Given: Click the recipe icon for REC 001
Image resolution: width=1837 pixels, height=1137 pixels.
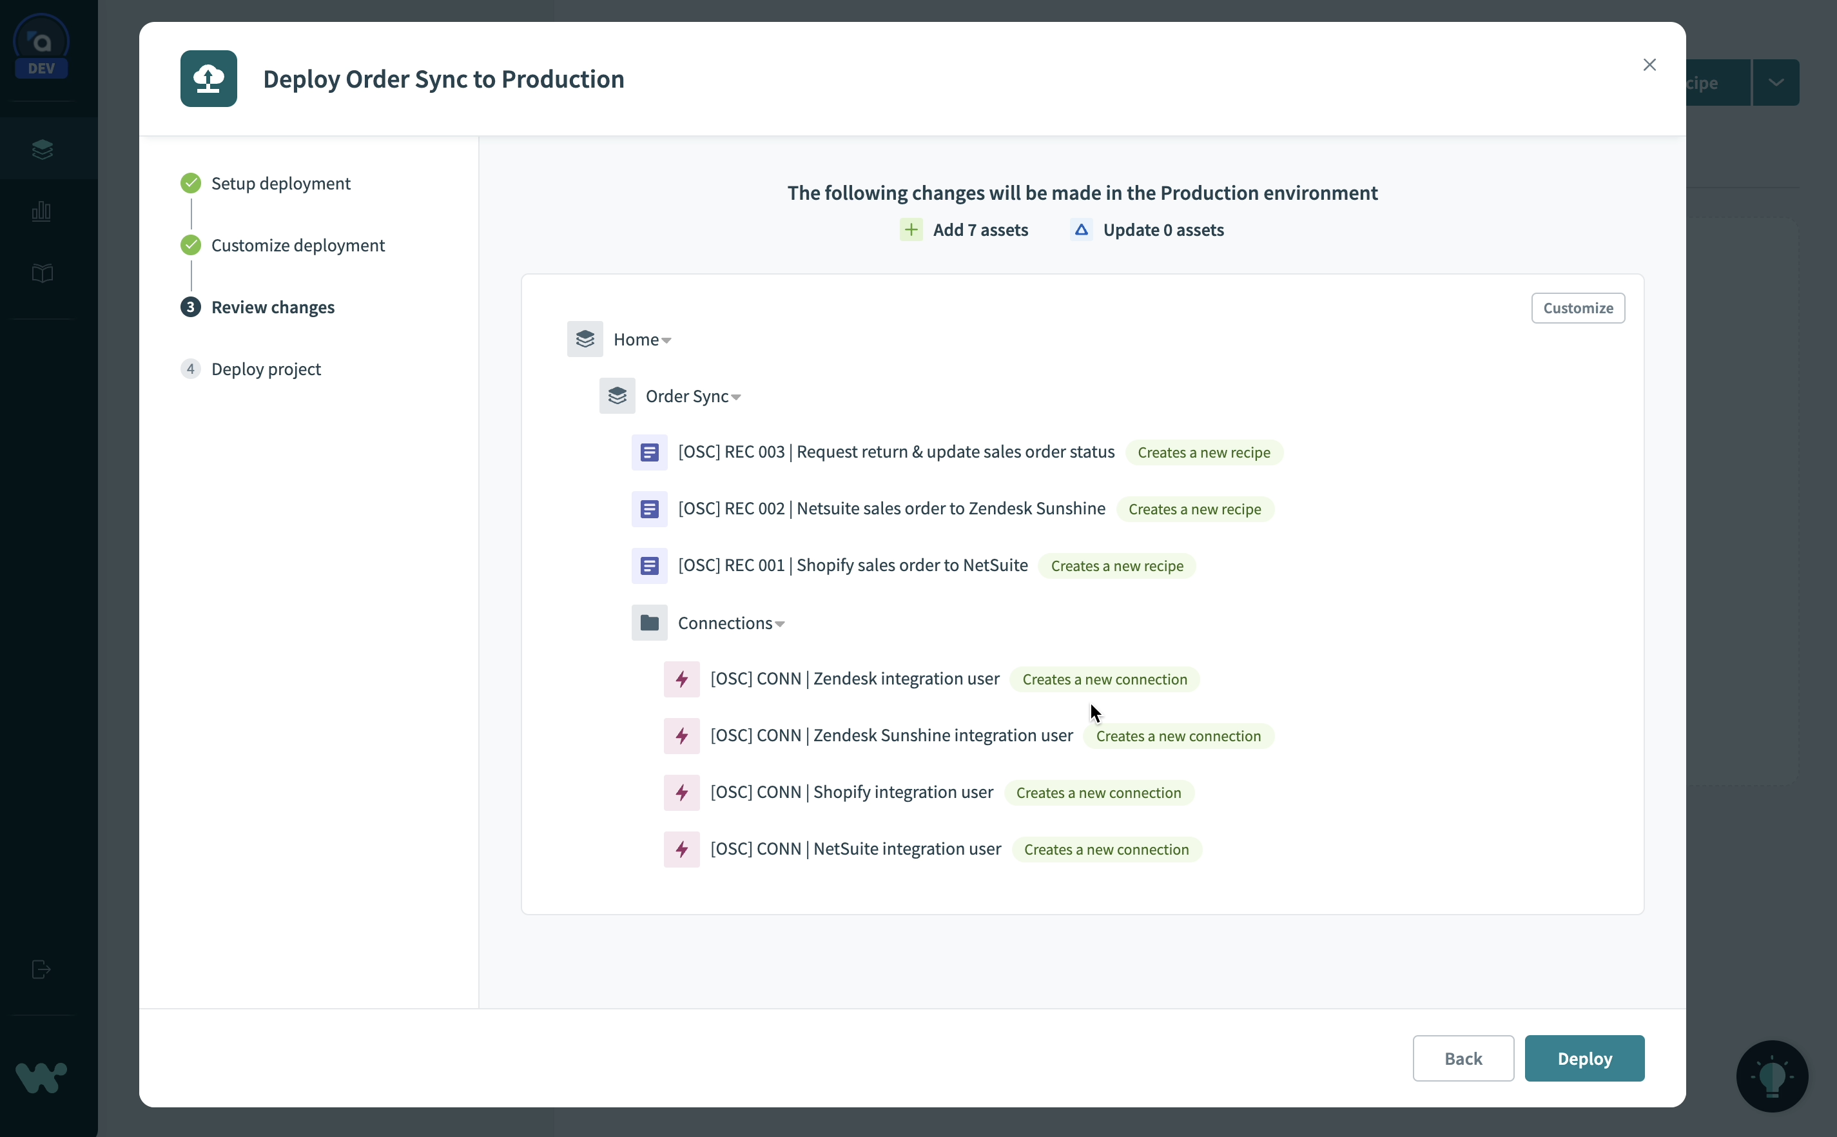Looking at the screenshot, I should 650,565.
